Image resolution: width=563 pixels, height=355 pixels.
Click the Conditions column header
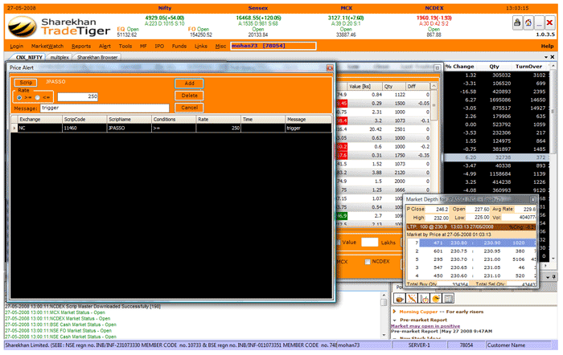[174, 120]
